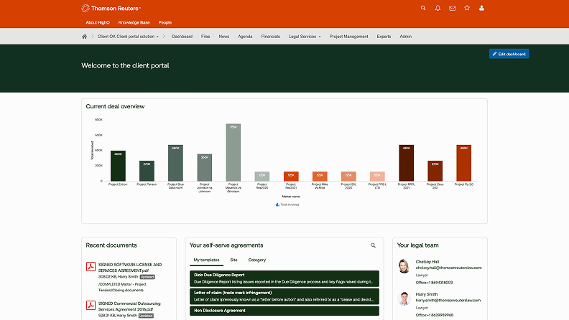Open the Knowledge Base link
The image size is (569, 320).
coord(133,22)
